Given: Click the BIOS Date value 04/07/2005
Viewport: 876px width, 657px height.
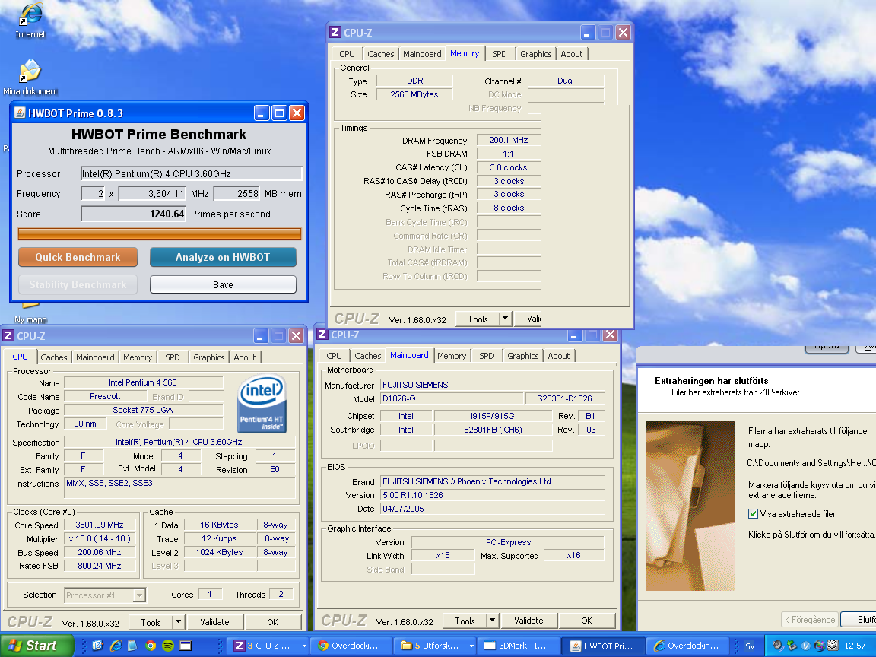Looking at the screenshot, I should 492,509.
